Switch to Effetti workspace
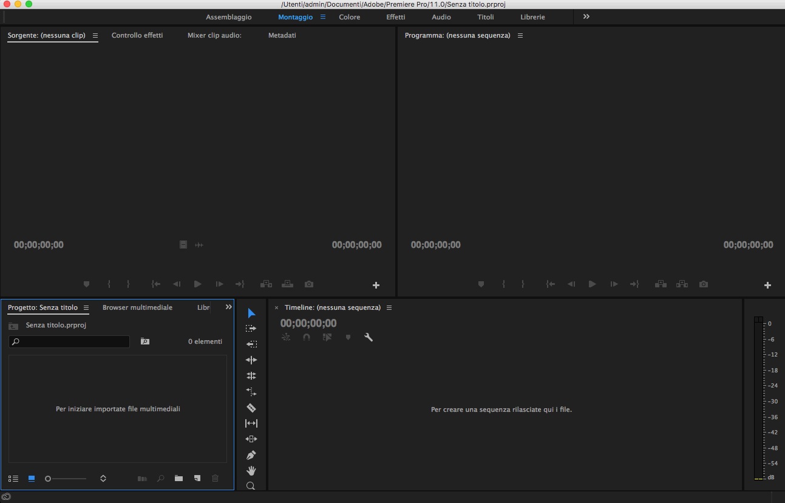 coord(396,17)
